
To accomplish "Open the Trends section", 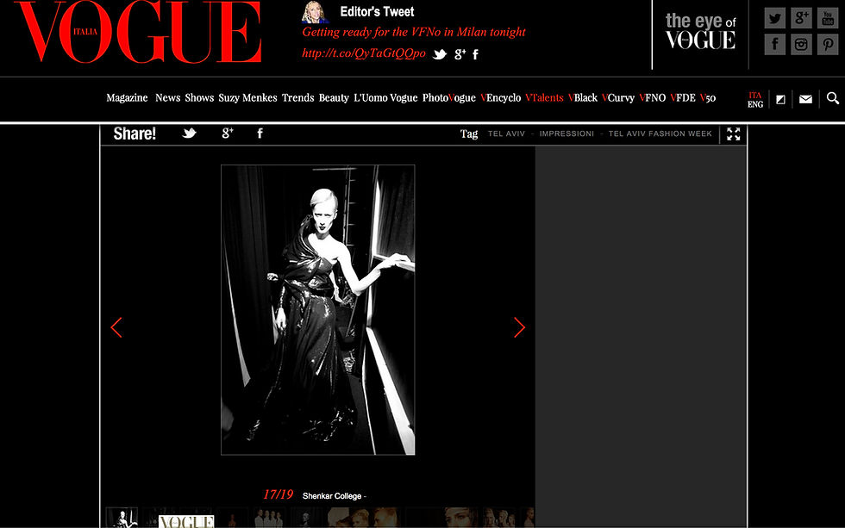I will (x=298, y=98).
